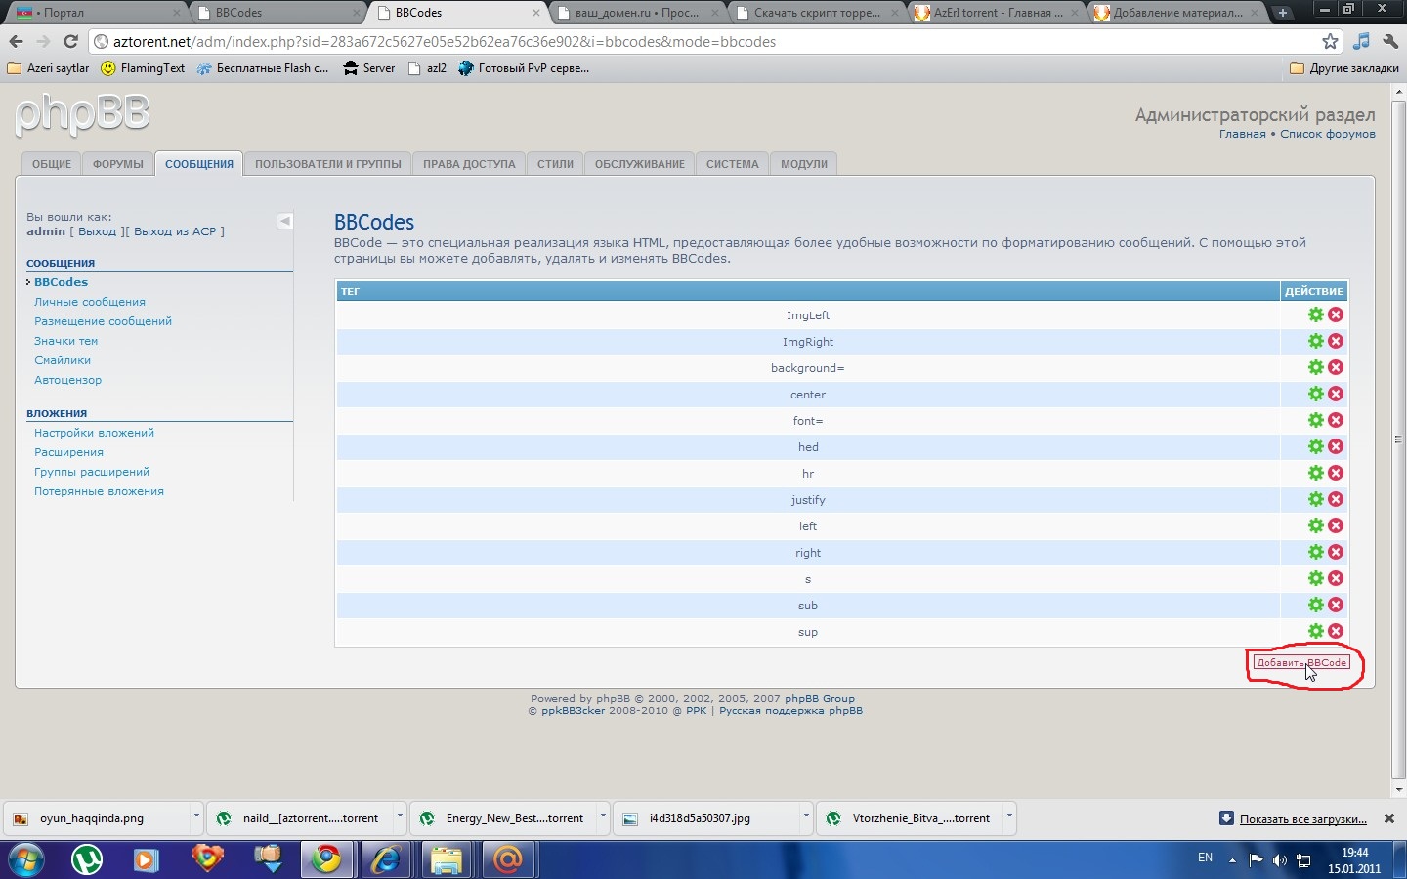Delete the ImgLeft BBCode
This screenshot has width=1407, height=879.
tap(1336, 314)
